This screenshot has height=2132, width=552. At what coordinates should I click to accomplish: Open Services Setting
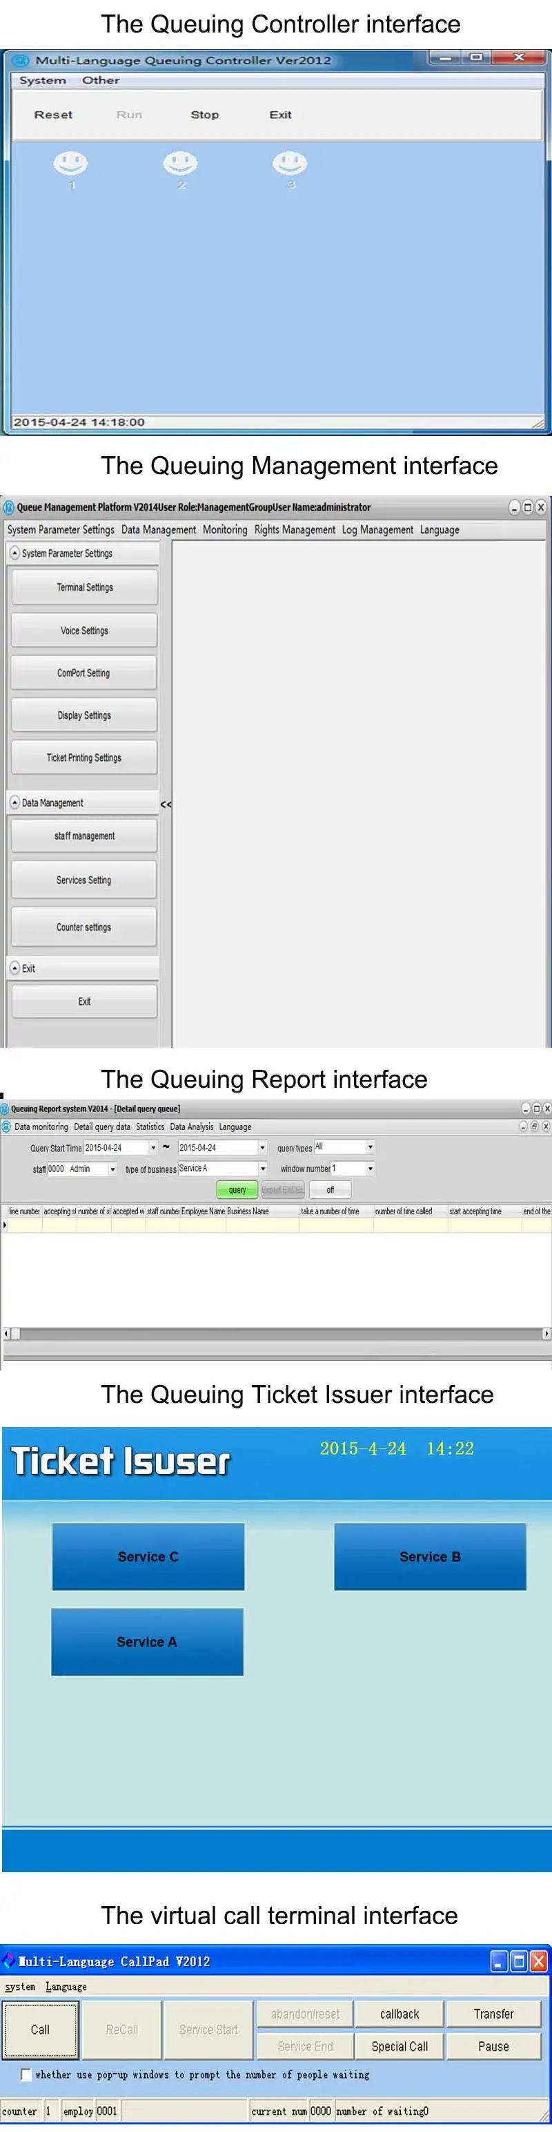84,880
